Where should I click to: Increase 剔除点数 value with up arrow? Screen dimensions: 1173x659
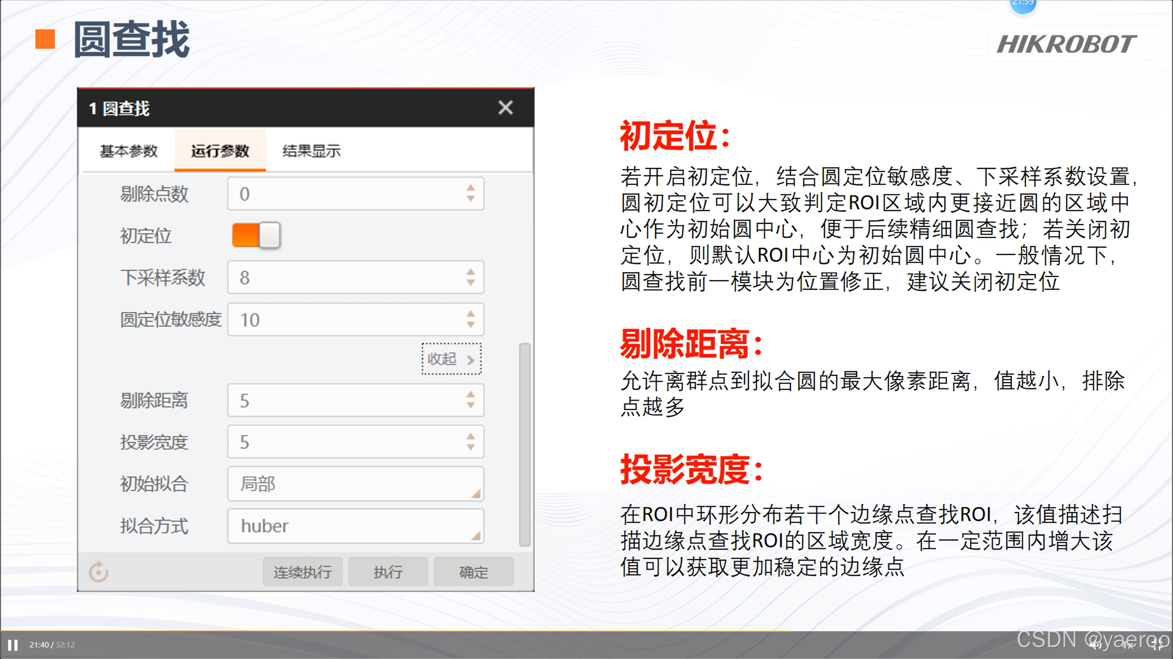pyautogui.click(x=471, y=188)
